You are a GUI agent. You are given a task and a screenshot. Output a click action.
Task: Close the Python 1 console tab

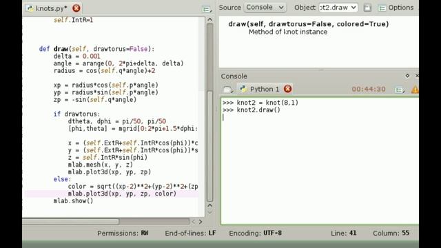click(288, 89)
